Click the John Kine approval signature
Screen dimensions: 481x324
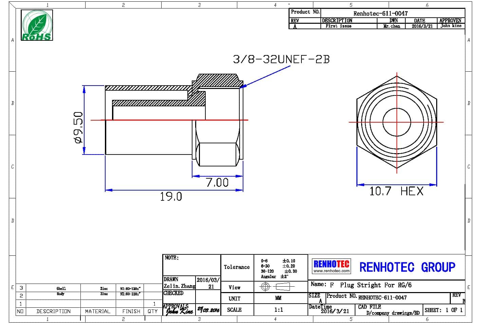[179, 311]
